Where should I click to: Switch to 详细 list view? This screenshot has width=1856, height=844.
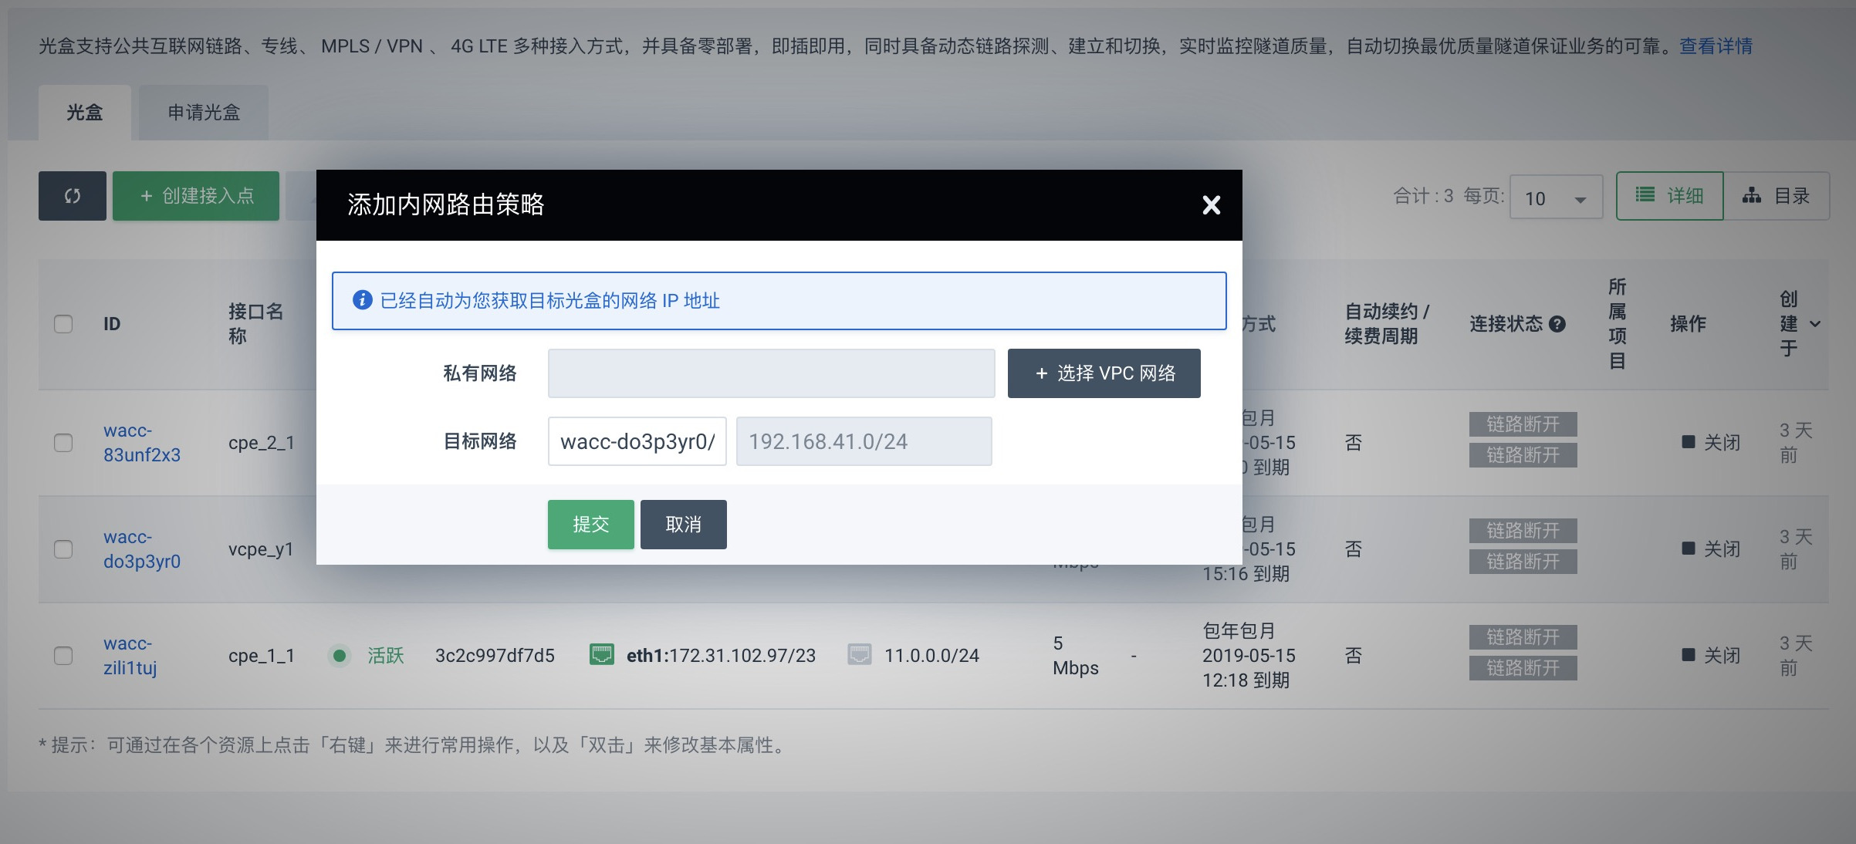tap(1669, 196)
